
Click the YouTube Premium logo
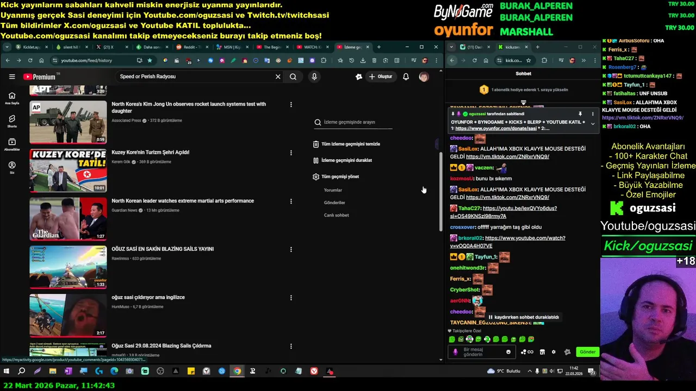[x=39, y=77]
